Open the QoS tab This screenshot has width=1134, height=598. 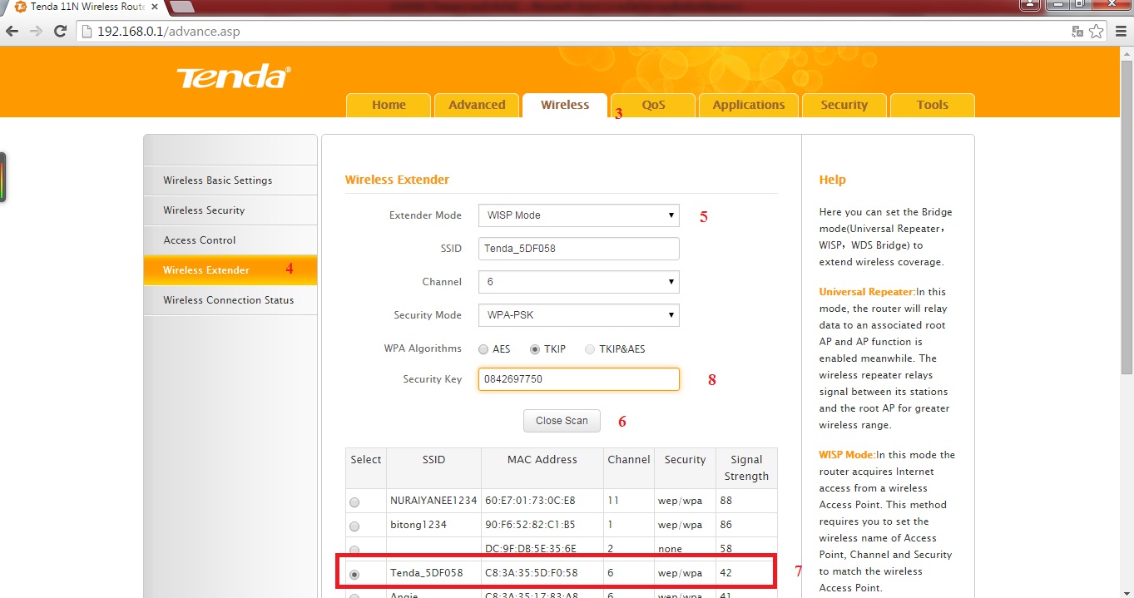click(653, 105)
